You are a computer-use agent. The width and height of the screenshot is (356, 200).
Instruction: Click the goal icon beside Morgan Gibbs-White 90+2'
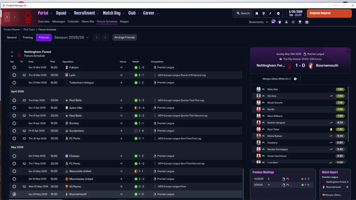click(295, 79)
